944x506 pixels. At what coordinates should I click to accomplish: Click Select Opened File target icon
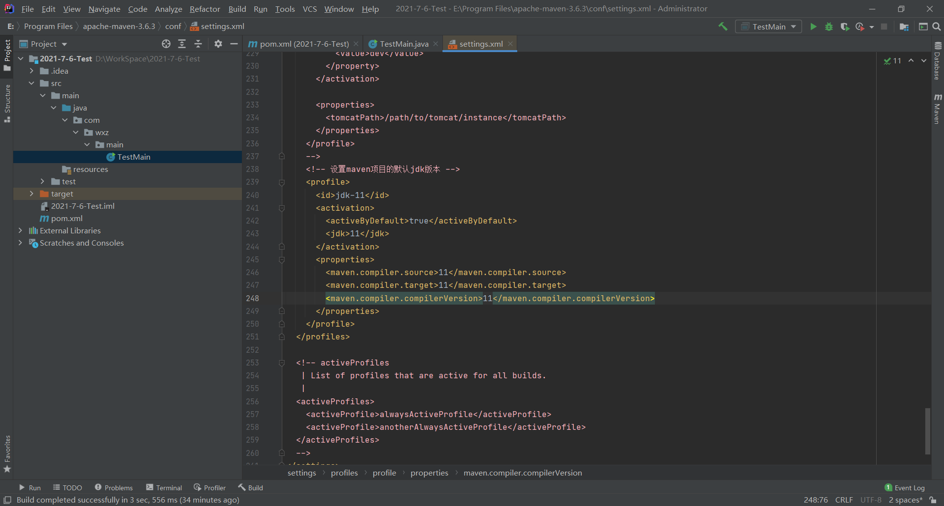coord(166,44)
